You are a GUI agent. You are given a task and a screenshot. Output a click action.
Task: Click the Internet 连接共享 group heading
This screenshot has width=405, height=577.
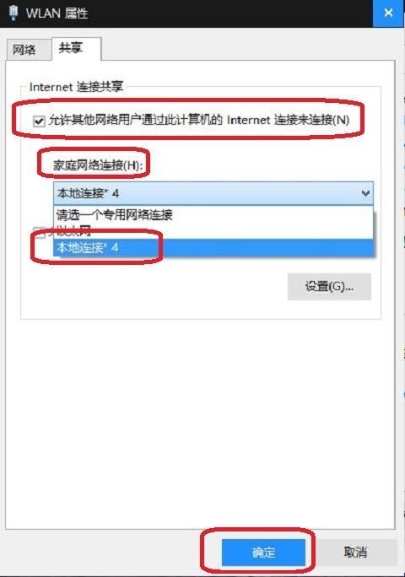click(x=76, y=87)
